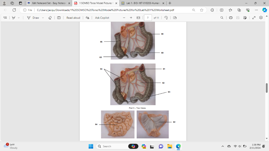This screenshot has height=151, width=269.
Task: Click the Ask Copilot button
Action: 102,18
